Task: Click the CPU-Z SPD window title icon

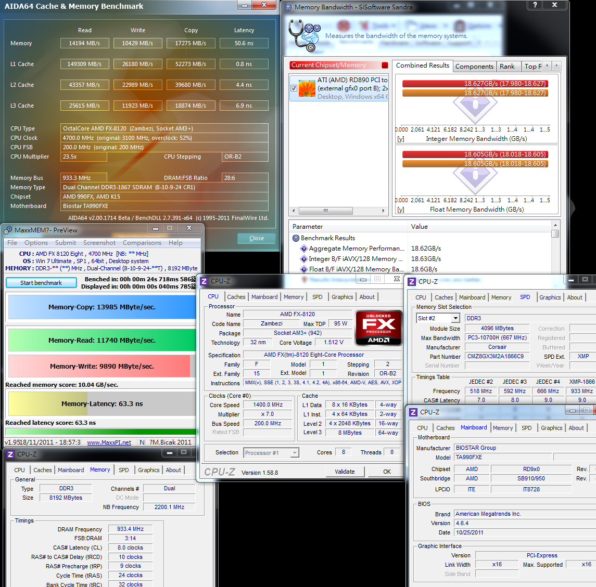Action: pyautogui.click(x=412, y=282)
